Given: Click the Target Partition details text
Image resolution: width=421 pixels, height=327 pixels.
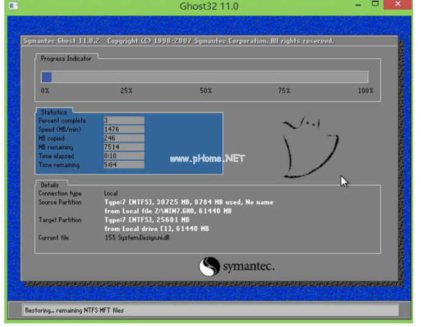Looking at the screenshot, I should [147, 220].
